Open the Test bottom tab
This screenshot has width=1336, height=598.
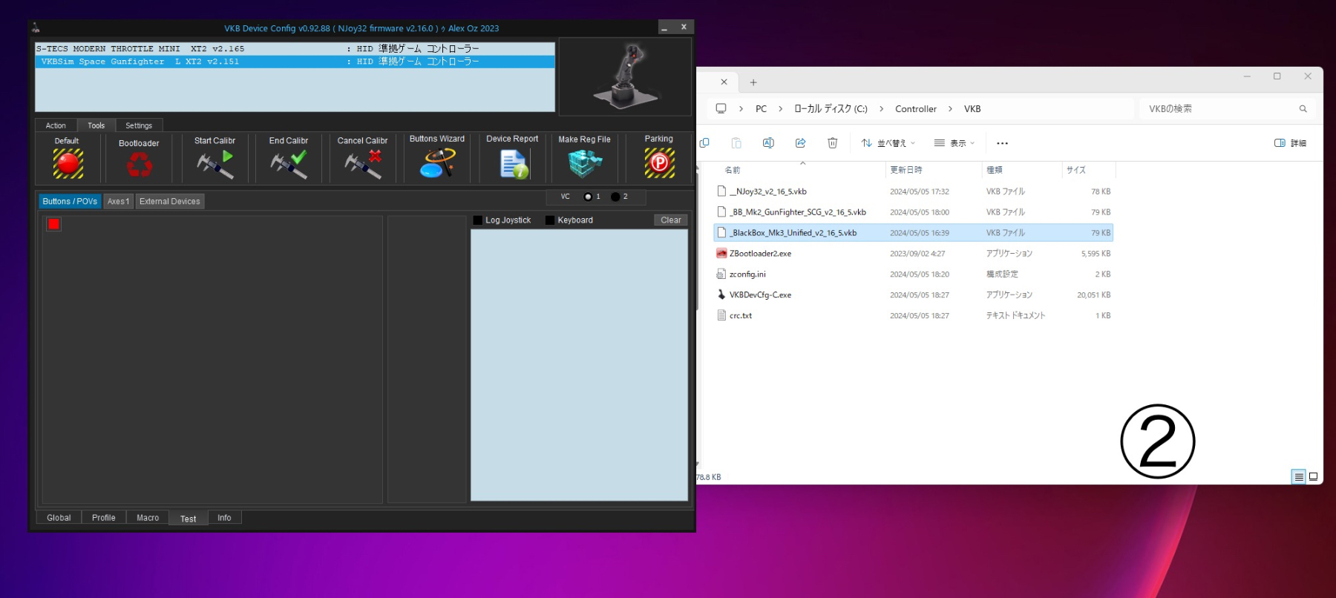189,519
